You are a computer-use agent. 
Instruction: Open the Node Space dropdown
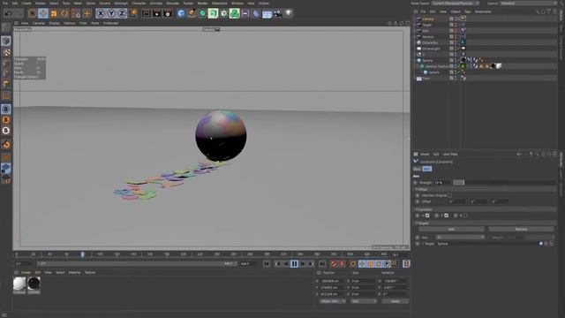coord(456,4)
